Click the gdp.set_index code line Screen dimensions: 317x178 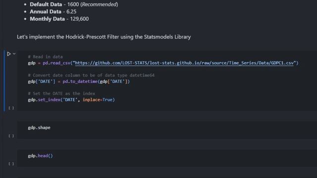pyautogui.click(x=71, y=100)
